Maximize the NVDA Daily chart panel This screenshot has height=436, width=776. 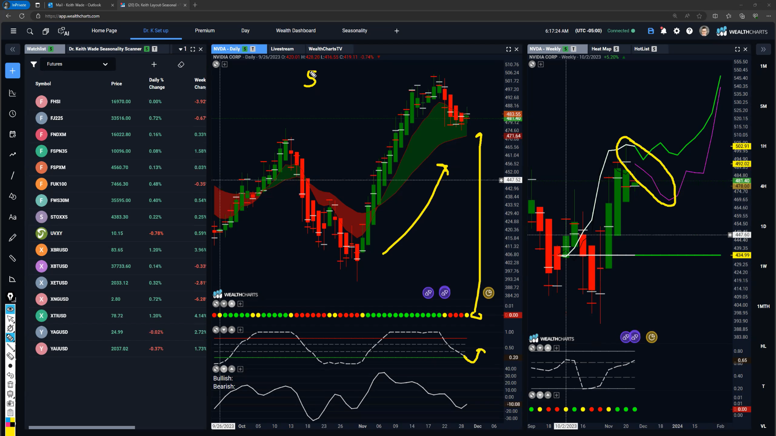pyautogui.click(x=508, y=49)
